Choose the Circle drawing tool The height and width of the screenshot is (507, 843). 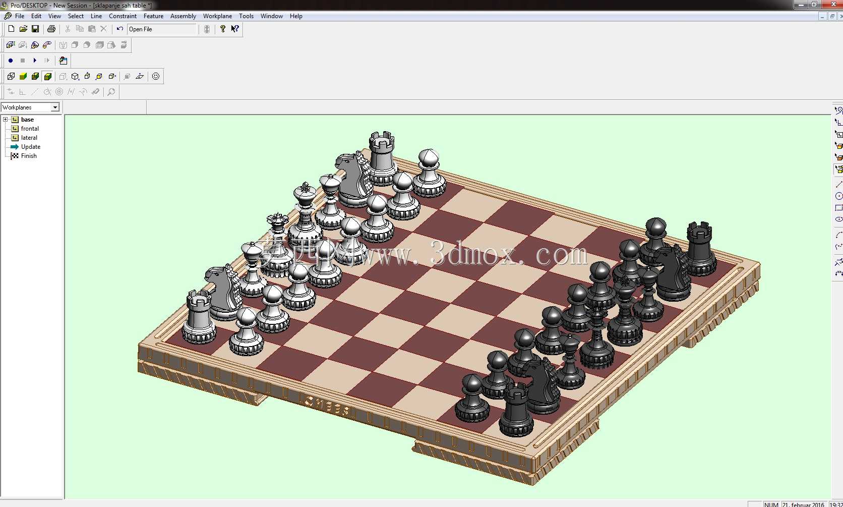coord(838,196)
